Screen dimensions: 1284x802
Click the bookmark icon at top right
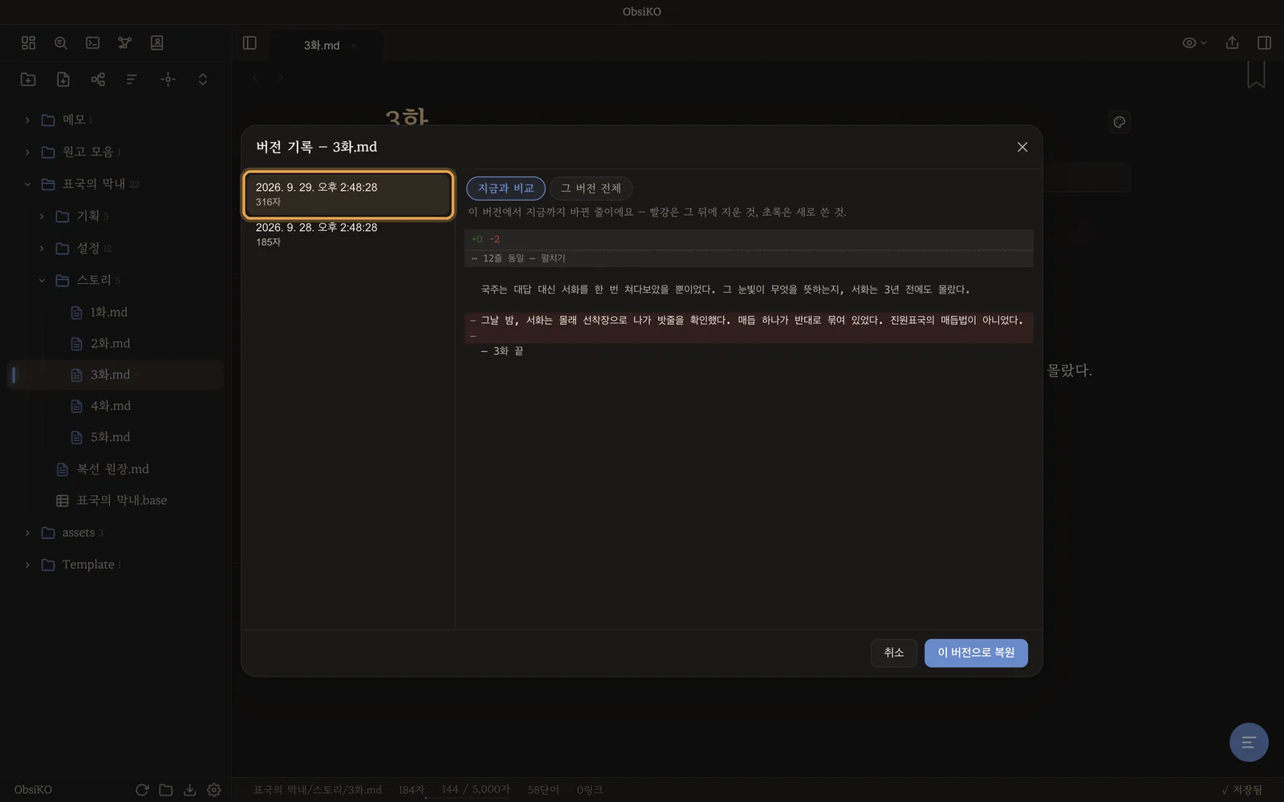pyautogui.click(x=1256, y=74)
